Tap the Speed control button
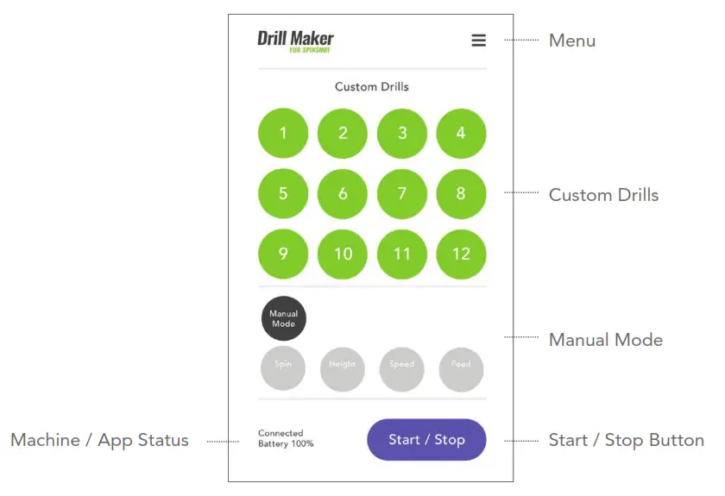 [402, 369]
